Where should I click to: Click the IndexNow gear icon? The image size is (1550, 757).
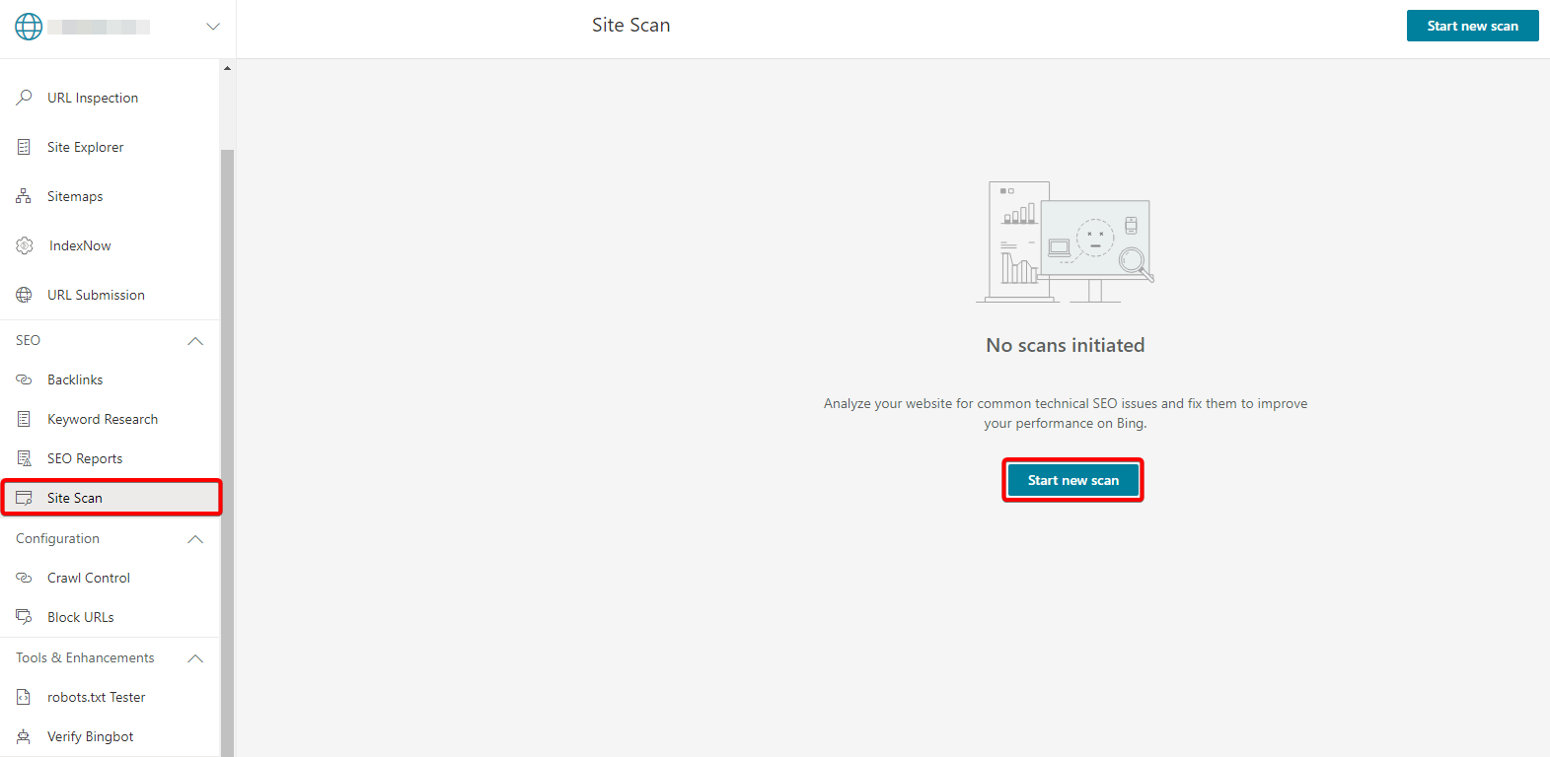point(25,245)
